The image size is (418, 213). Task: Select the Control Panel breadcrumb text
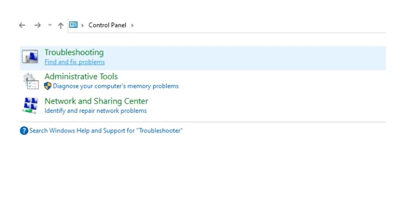click(x=107, y=25)
